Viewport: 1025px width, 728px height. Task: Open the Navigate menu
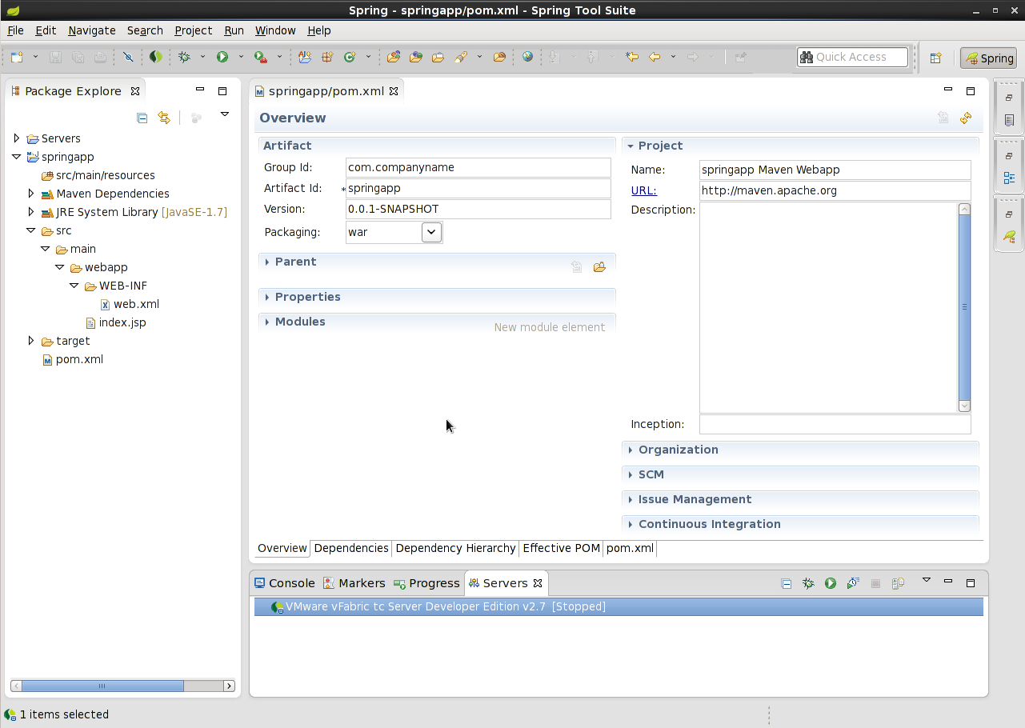(x=92, y=30)
